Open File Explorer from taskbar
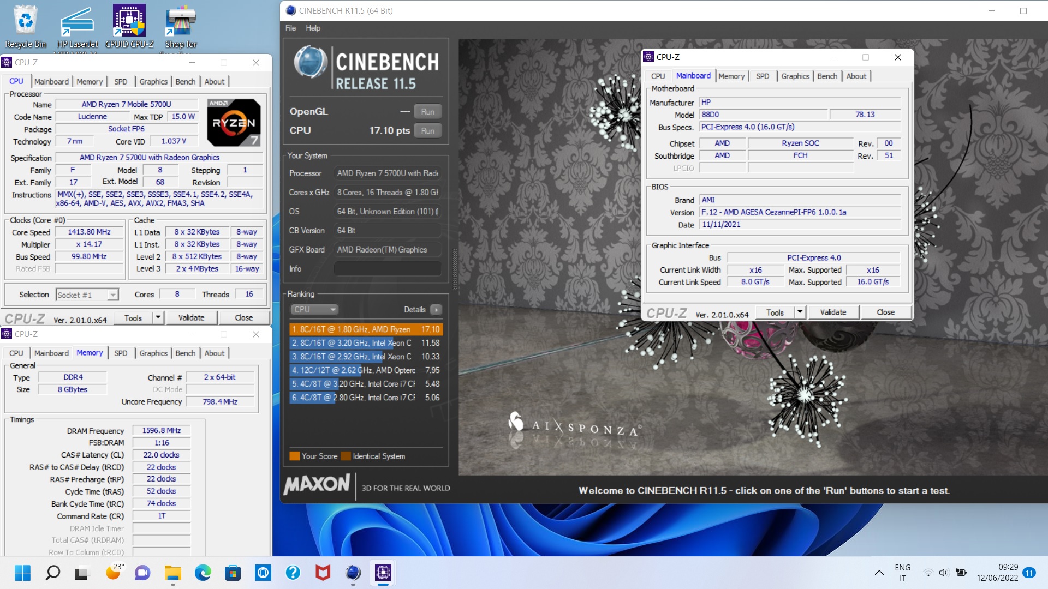 tap(173, 573)
